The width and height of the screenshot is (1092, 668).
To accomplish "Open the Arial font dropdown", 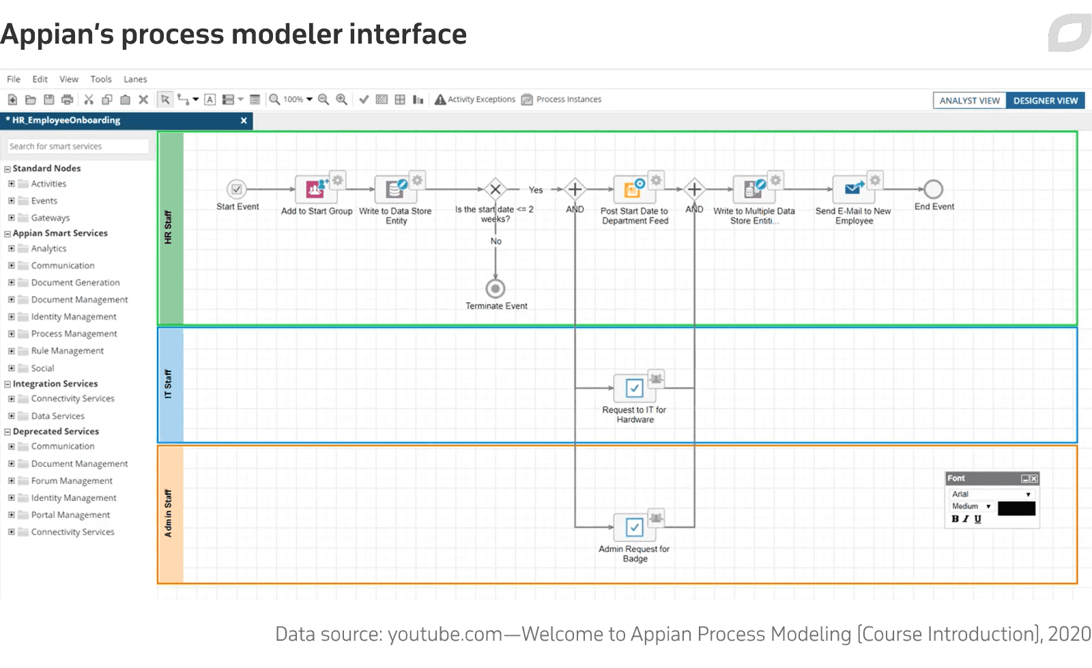I will (991, 494).
